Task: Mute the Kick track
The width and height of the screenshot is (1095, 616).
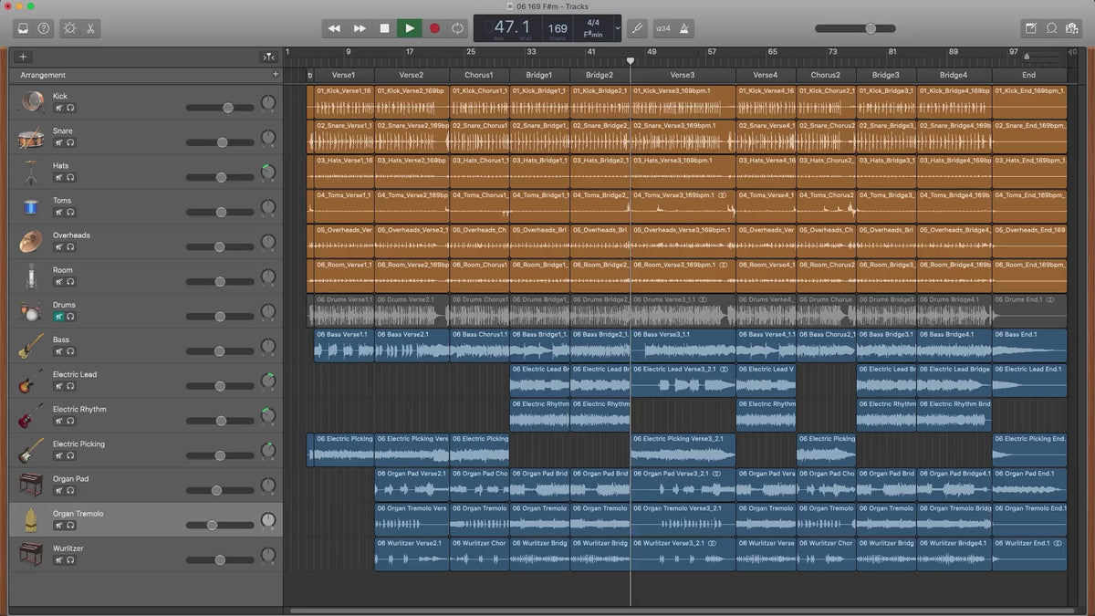Action: [58, 108]
